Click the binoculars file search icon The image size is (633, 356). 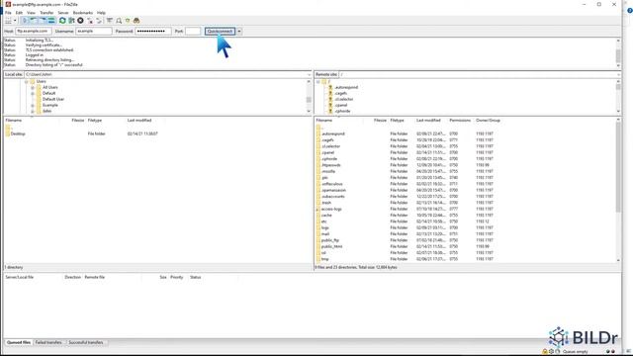point(136,20)
